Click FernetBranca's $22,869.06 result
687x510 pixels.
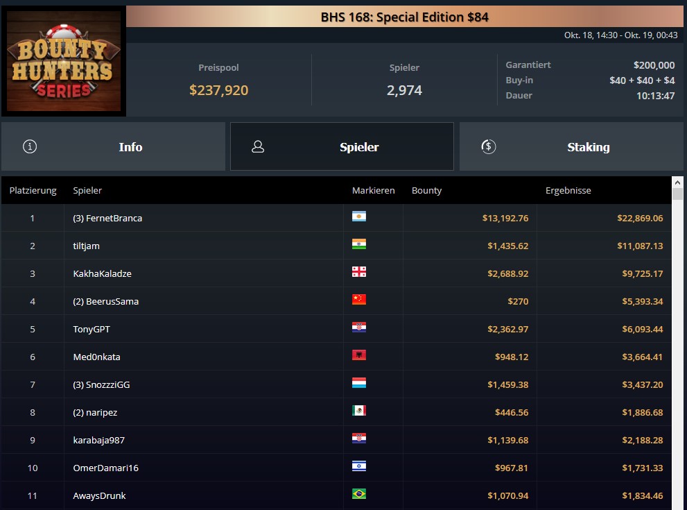pyautogui.click(x=640, y=218)
